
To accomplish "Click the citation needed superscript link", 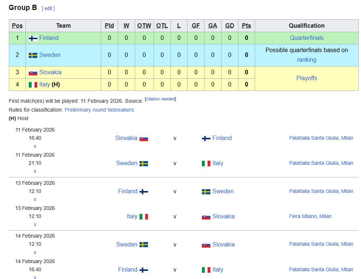I will [161, 99].
